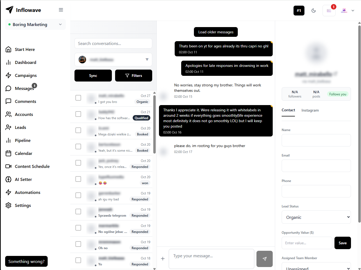Click the Load older messages button
This screenshot has width=361, height=270.
click(x=216, y=32)
